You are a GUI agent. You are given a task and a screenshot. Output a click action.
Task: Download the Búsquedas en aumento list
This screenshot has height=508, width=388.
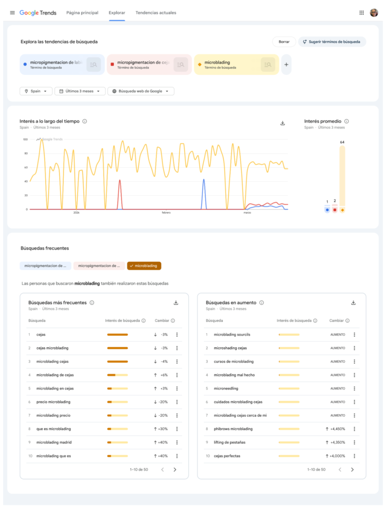click(353, 303)
